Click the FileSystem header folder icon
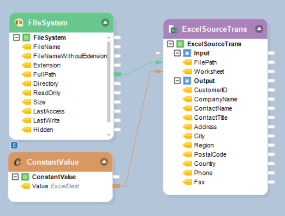285x216 pixels. pyautogui.click(x=20, y=23)
